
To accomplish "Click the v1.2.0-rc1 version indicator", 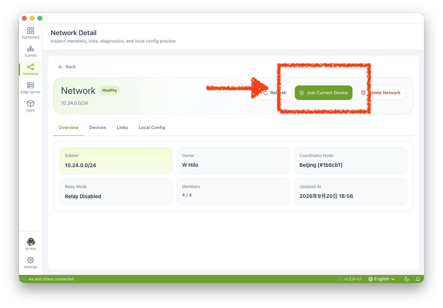I will tap(350, 279).
